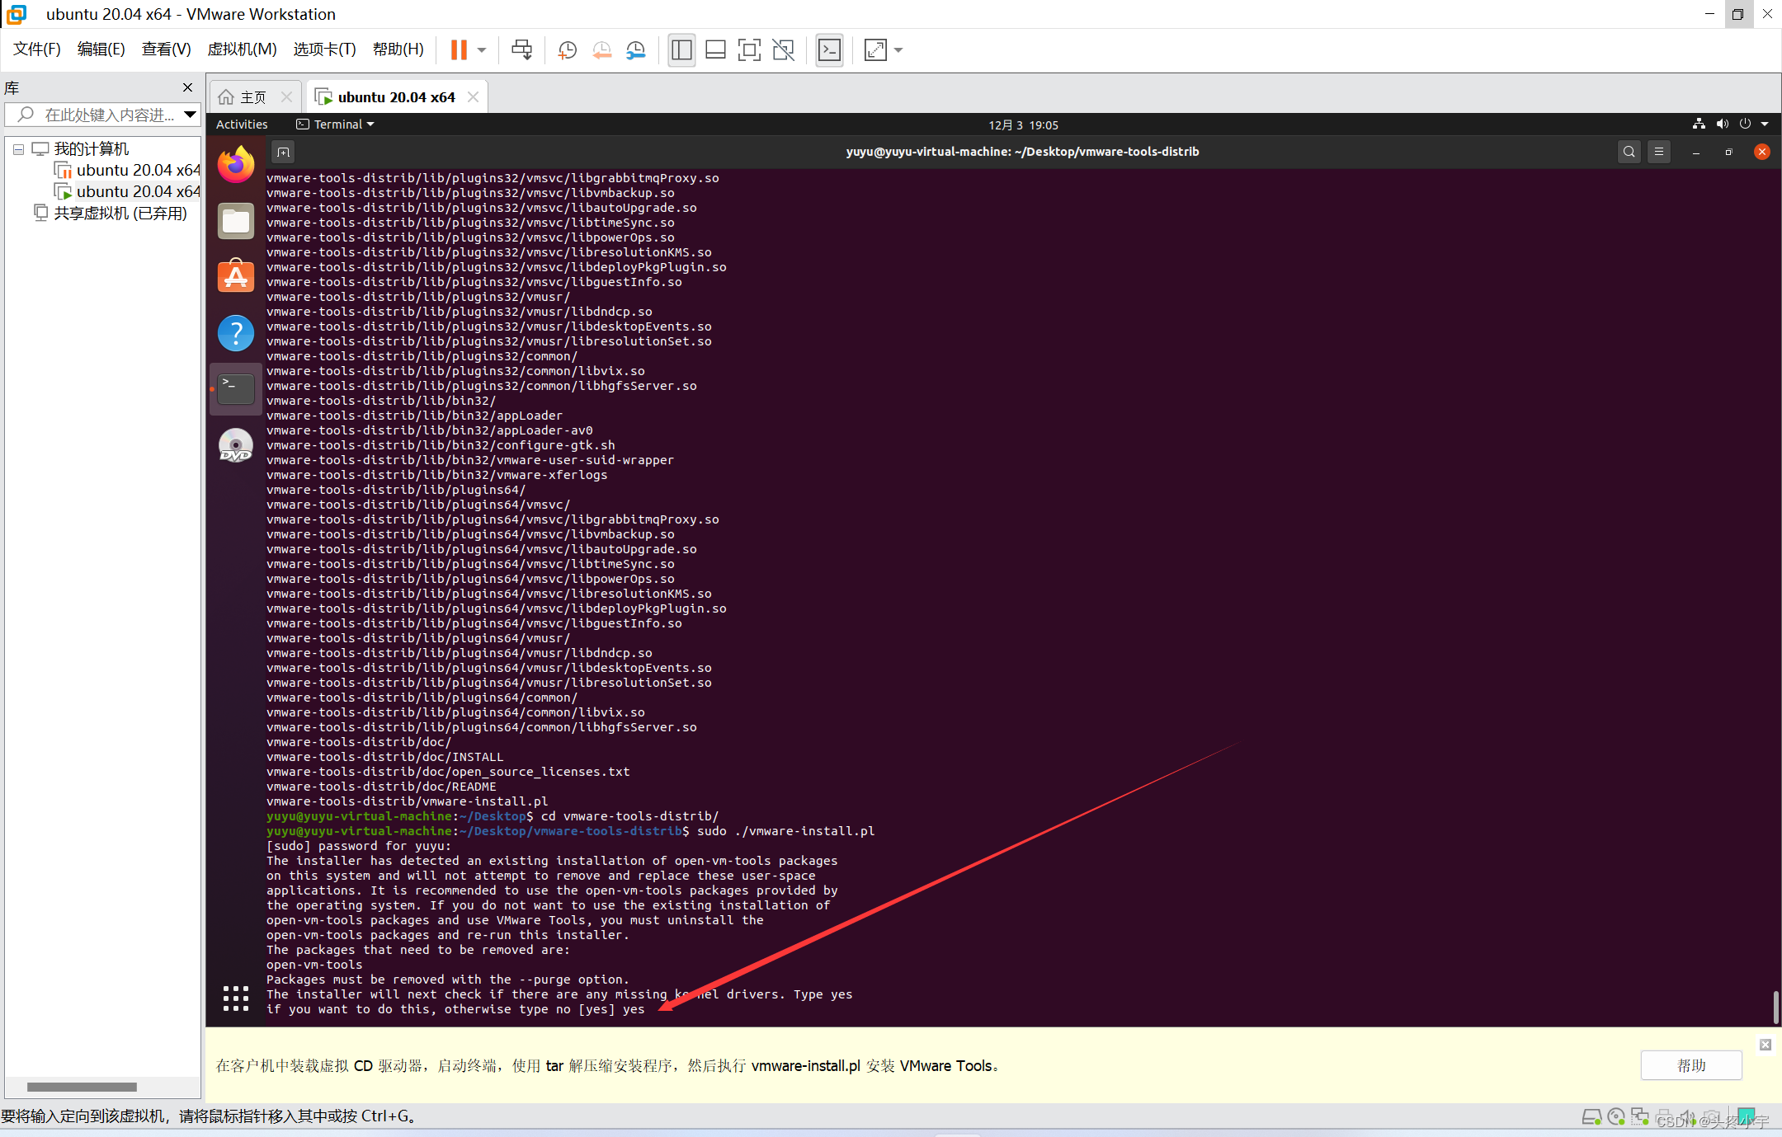
Task: Click the Pause VM button in the toolbar
Action: point(459,50)
